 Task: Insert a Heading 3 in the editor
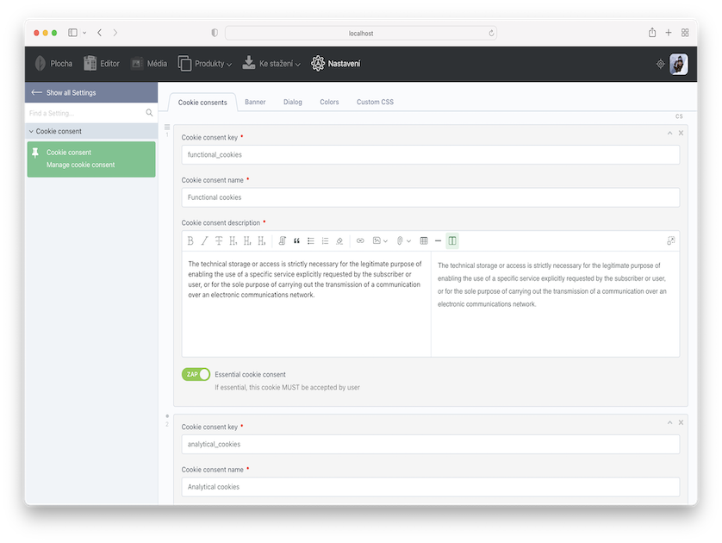click(x=262, y=240)
